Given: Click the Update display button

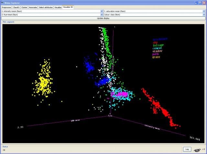Looking at the screenshot, I should [x=103, y=18].
